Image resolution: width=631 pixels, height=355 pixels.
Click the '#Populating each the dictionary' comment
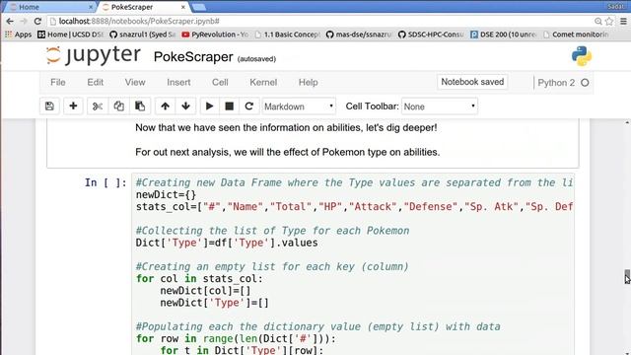tap(317, 326)
